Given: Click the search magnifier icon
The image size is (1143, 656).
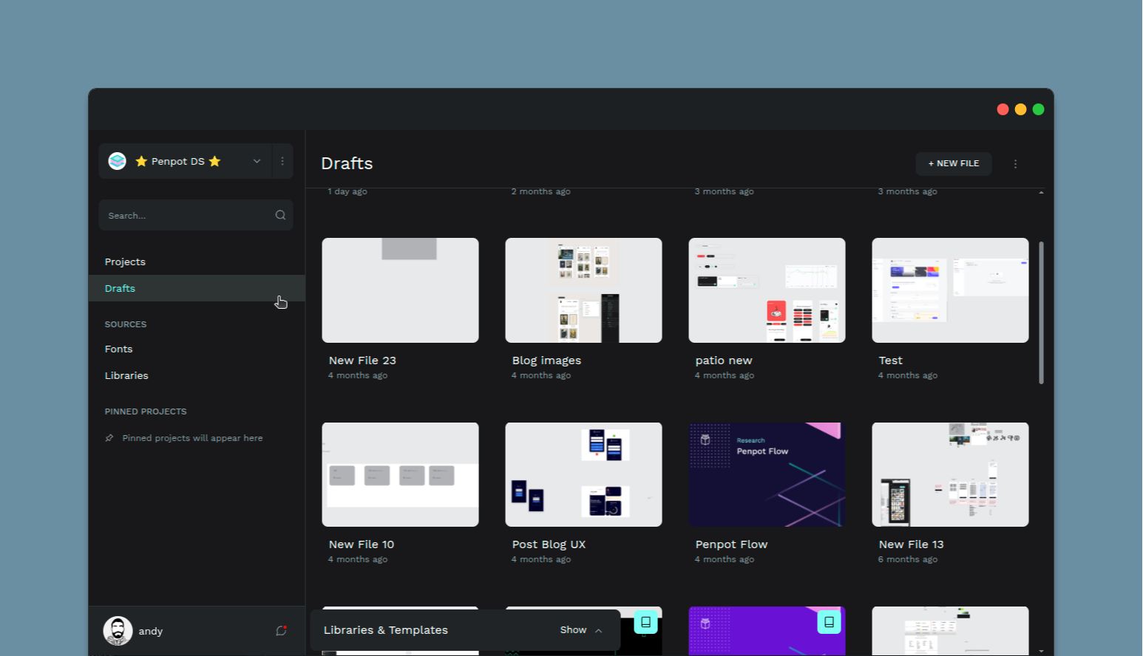Looking at the screenshot, I should (x=280, y=215).
